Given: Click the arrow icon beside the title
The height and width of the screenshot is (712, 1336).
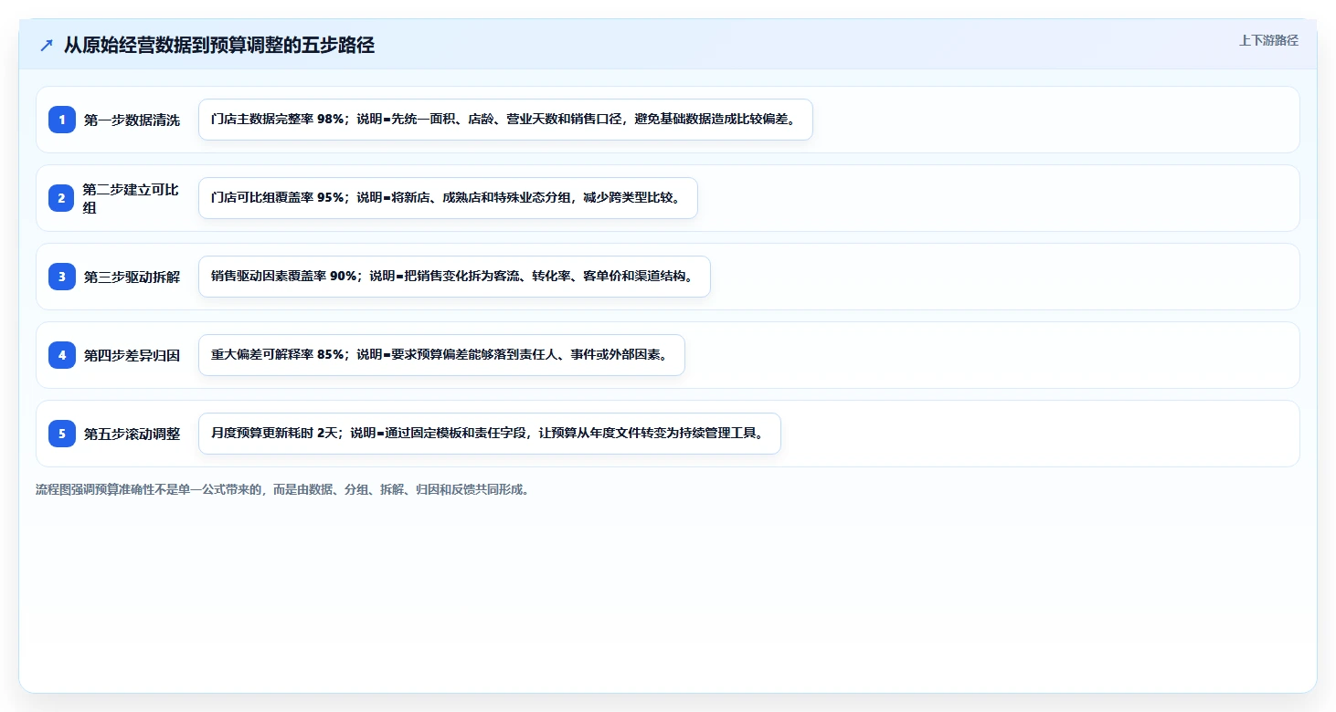Looking at the screenshot, I should pyautogui.click(x=47, y=46).
